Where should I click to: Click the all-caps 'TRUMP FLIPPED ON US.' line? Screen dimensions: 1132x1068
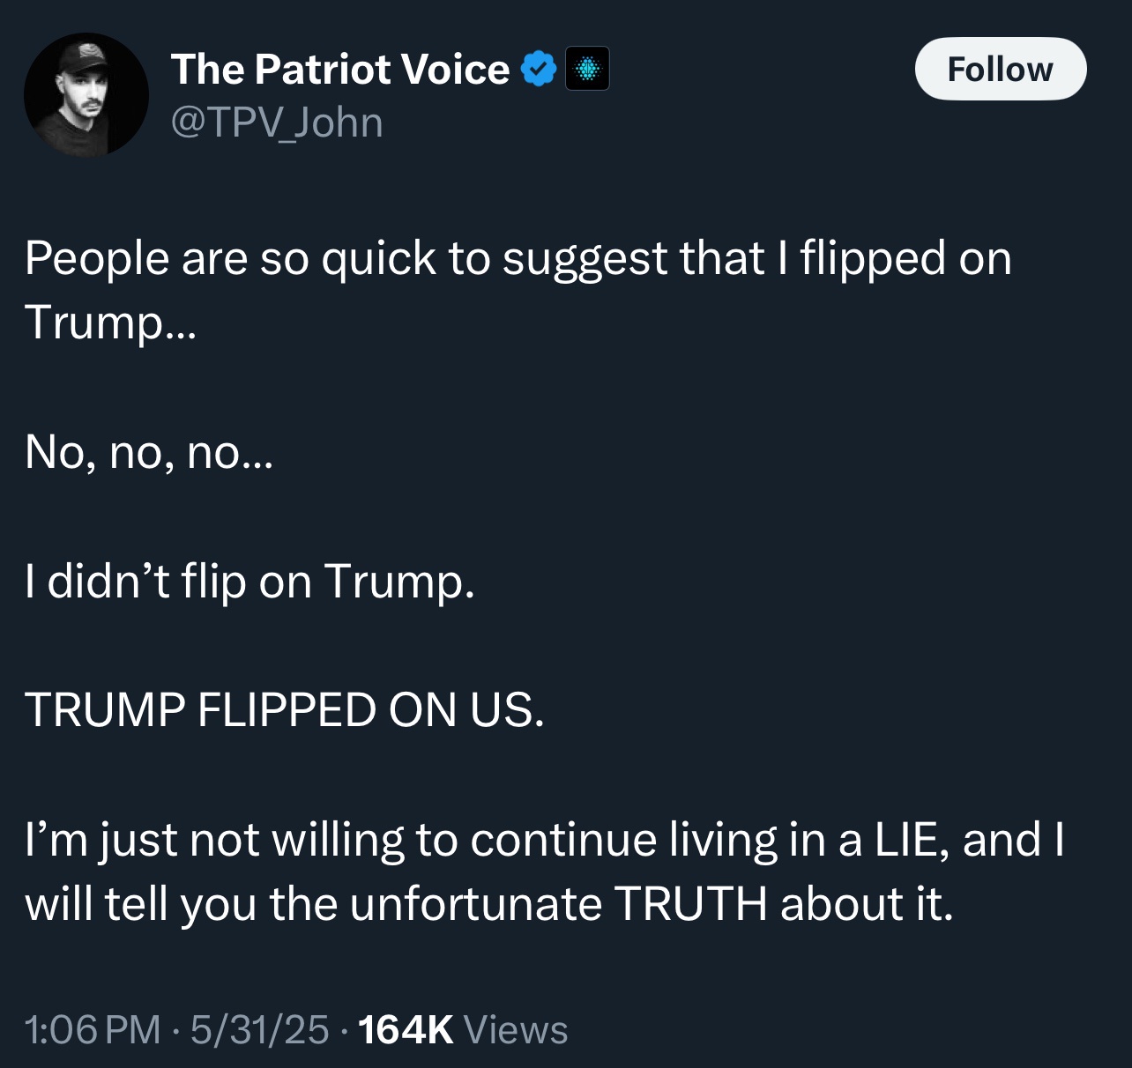click(x=284, y=710)
